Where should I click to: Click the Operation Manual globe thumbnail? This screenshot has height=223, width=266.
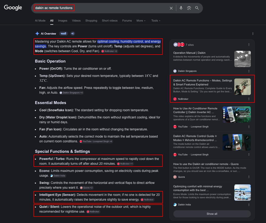(242, 59)
